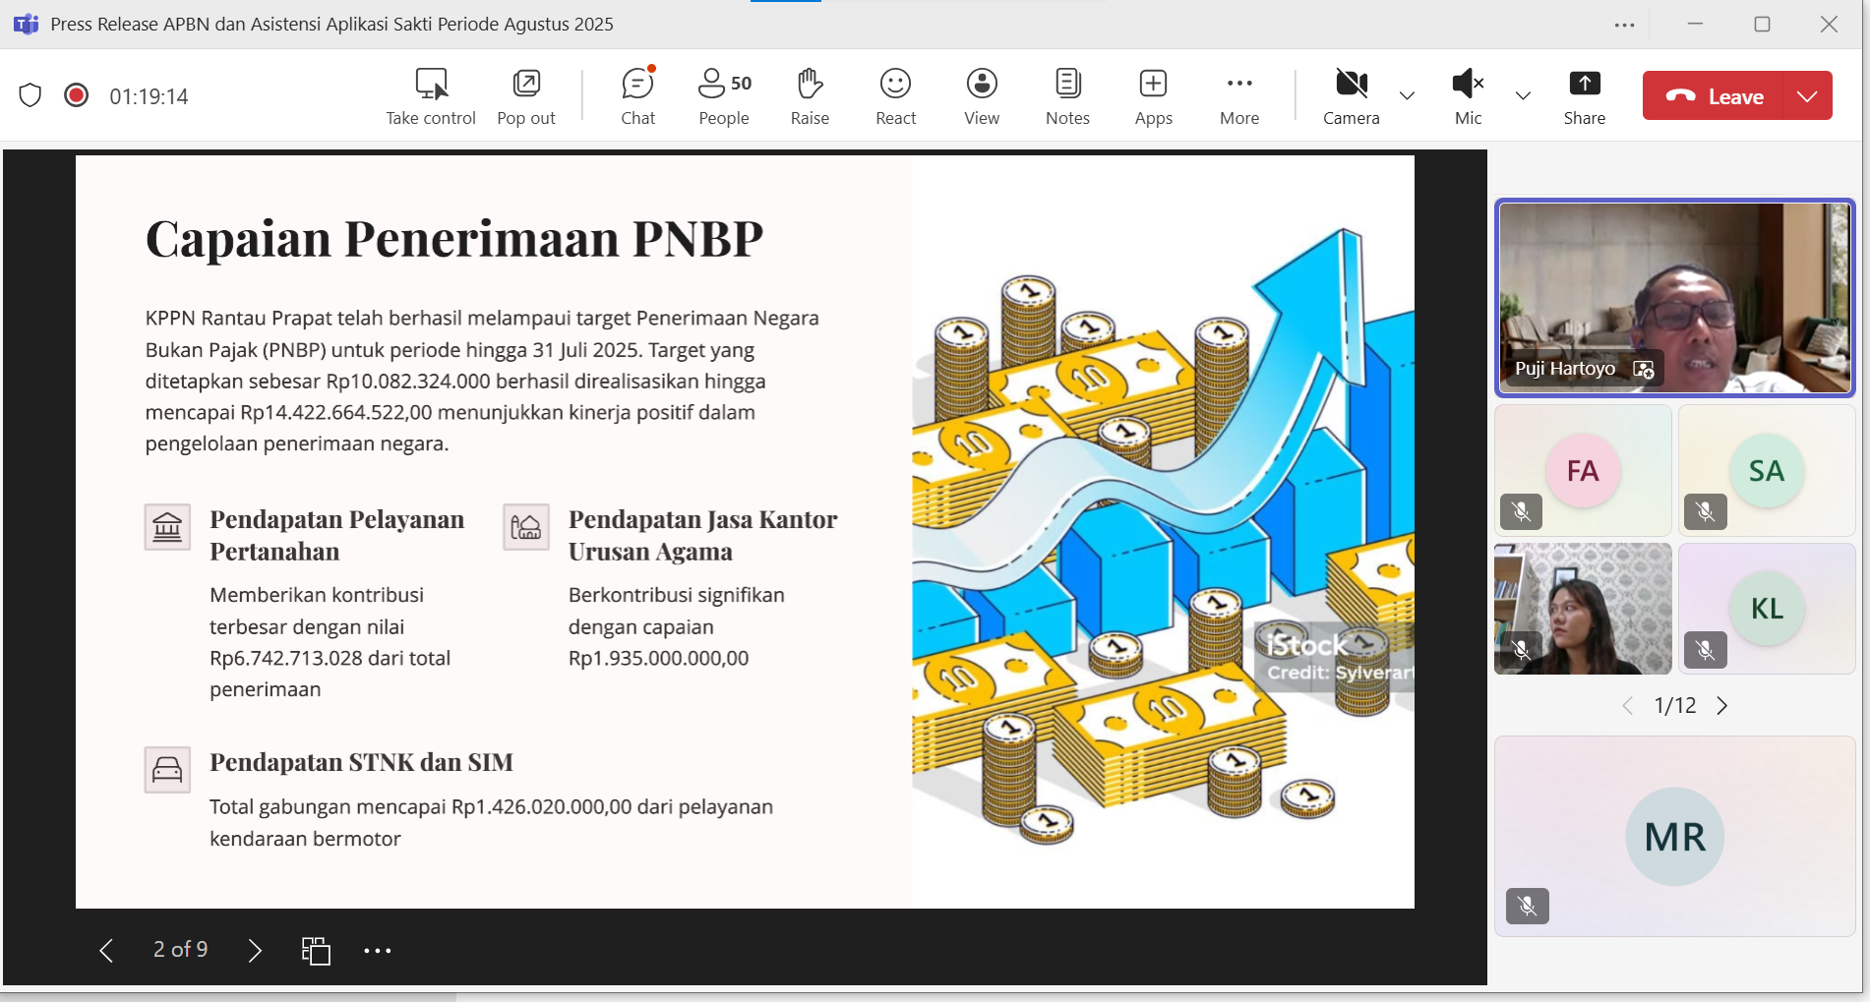The image size is (1870, 1002).
Task: Go to the next slide
Action: click(x=255, y=950)
